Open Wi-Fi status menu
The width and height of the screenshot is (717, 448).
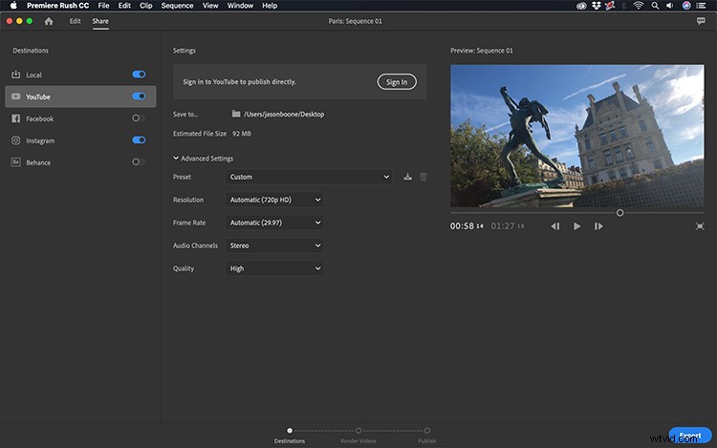click(639, 6)
